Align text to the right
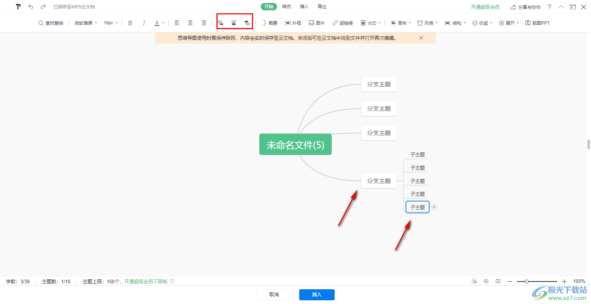 [204, 23]
